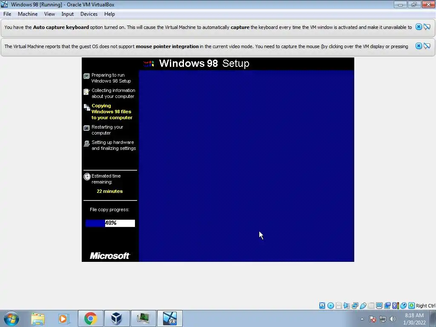Click the shared folders indicator

tap(371, 306)
